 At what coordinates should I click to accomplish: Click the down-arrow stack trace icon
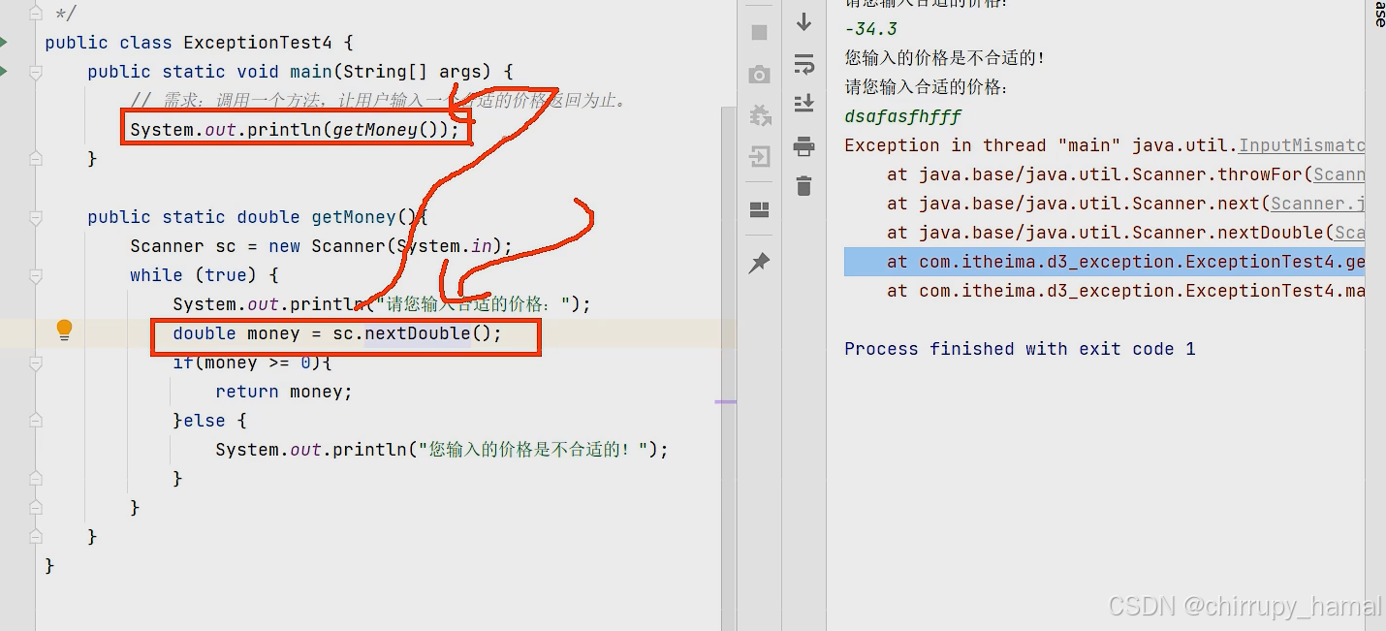(803, 21)
